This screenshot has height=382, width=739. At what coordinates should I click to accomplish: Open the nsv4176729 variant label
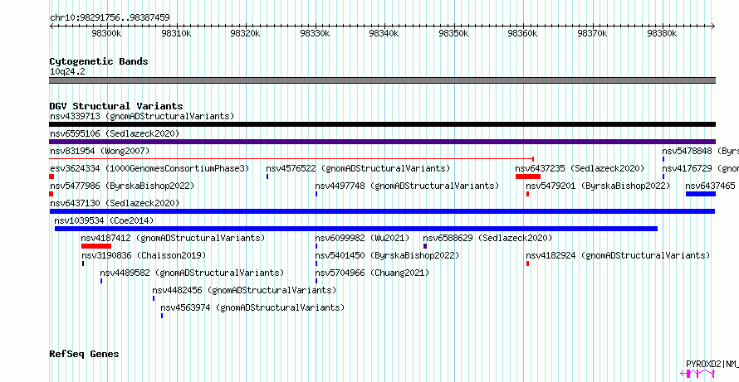coord(700,168)
